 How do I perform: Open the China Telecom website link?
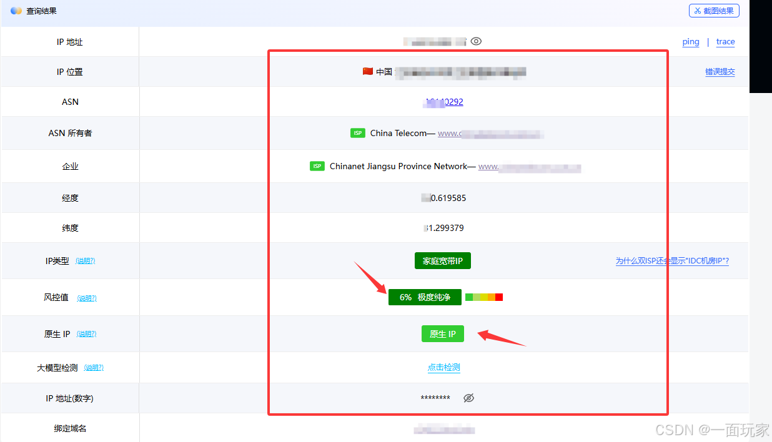(x=490, y=133)
